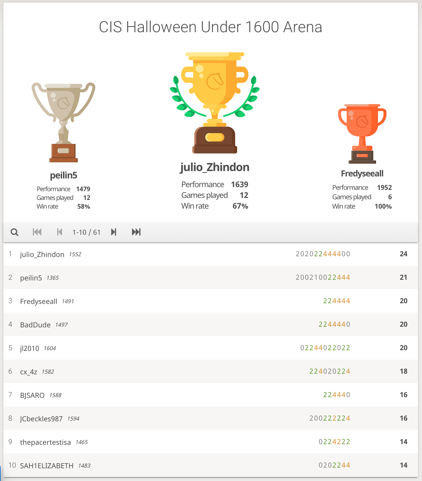This screenshot has height=481, width=422.
Task: Go to next standings page
Action: (114, 232)
